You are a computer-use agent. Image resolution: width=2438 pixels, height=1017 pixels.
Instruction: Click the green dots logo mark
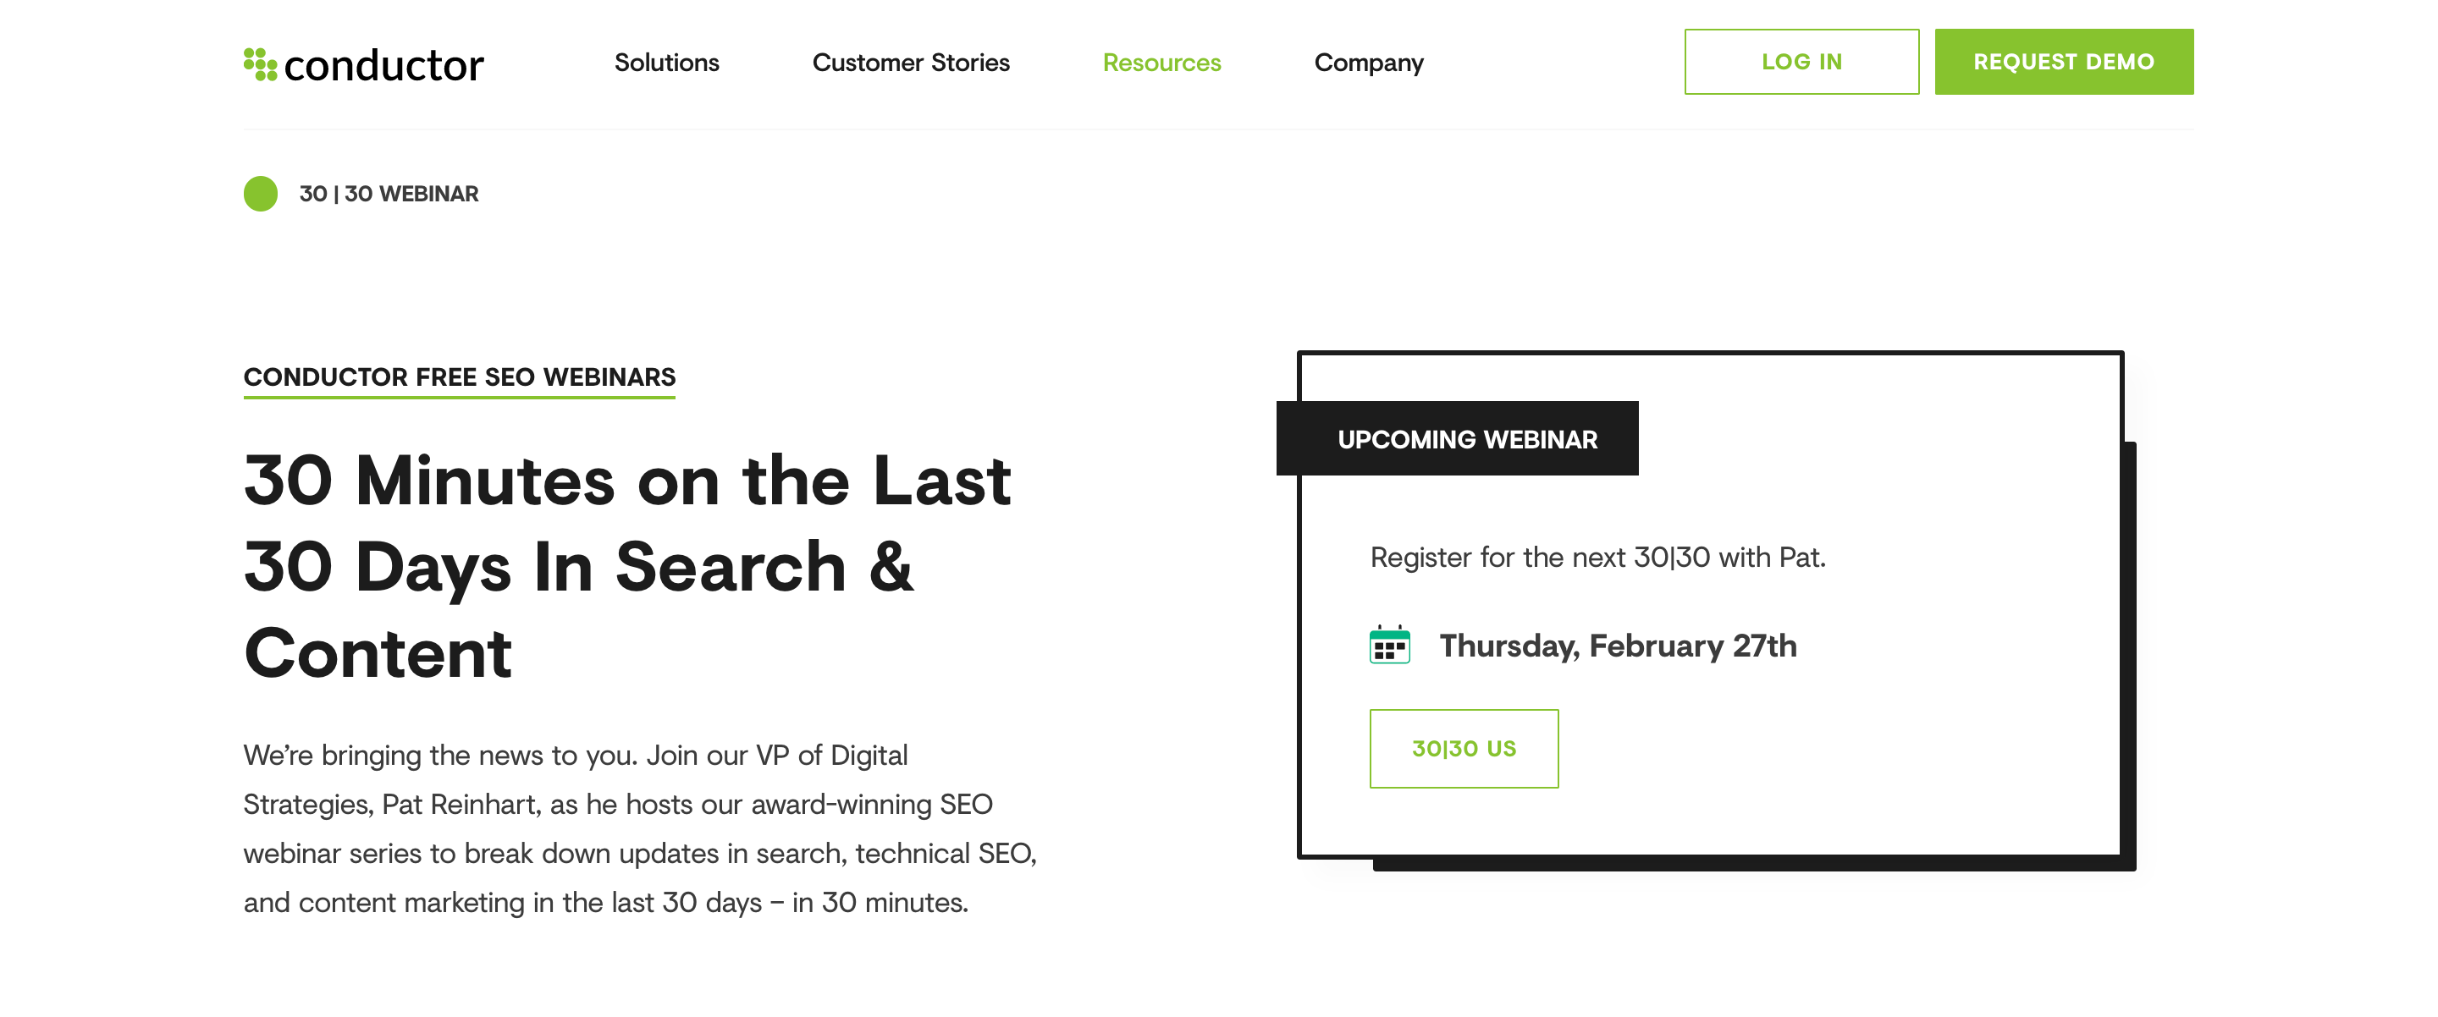click(x=260, y=64)
